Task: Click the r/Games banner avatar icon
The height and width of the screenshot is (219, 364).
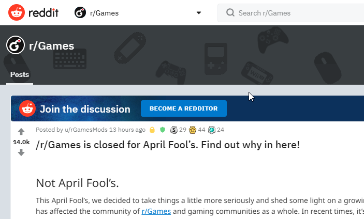Action: point(16,45)
